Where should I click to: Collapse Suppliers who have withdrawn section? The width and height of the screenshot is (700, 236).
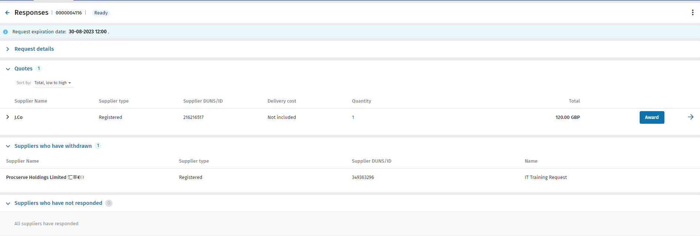click(8, 146)
